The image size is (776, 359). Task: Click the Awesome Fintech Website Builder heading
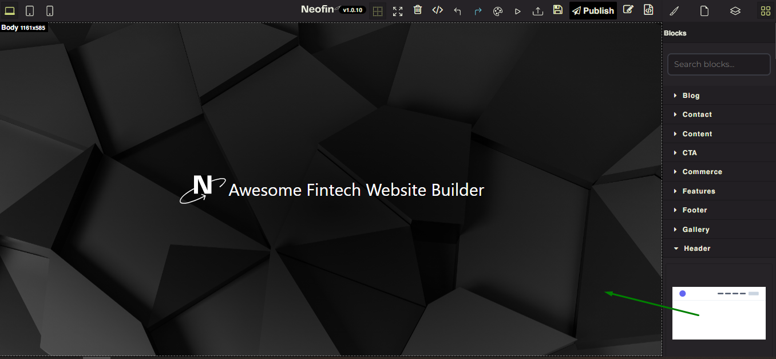pyautogui.click(x=357, y=190)
